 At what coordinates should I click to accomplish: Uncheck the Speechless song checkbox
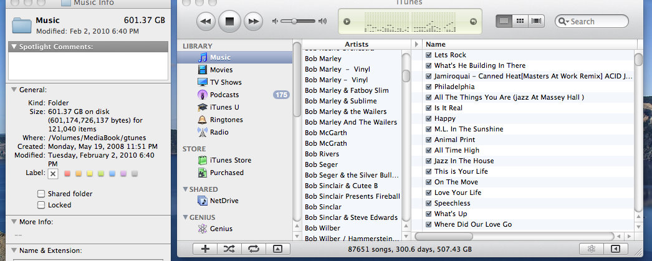pos(429,203)
